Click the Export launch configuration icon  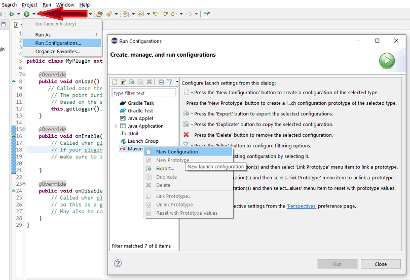pos(132,82)
